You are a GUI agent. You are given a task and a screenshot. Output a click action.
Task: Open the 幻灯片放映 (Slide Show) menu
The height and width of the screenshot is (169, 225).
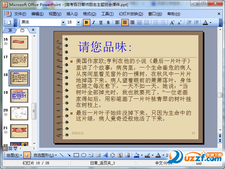click(x=131, y=14)
